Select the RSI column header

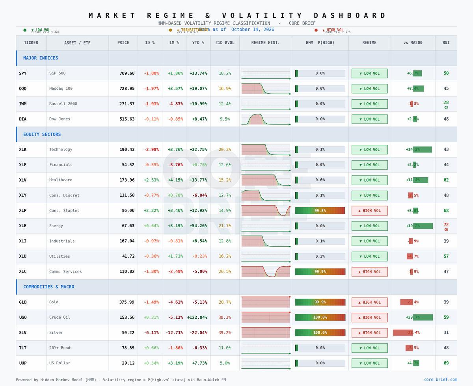pyautogui.click(x=446, y=43)
